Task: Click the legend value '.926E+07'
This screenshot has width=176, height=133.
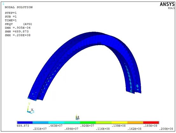Action: [87, 126]
